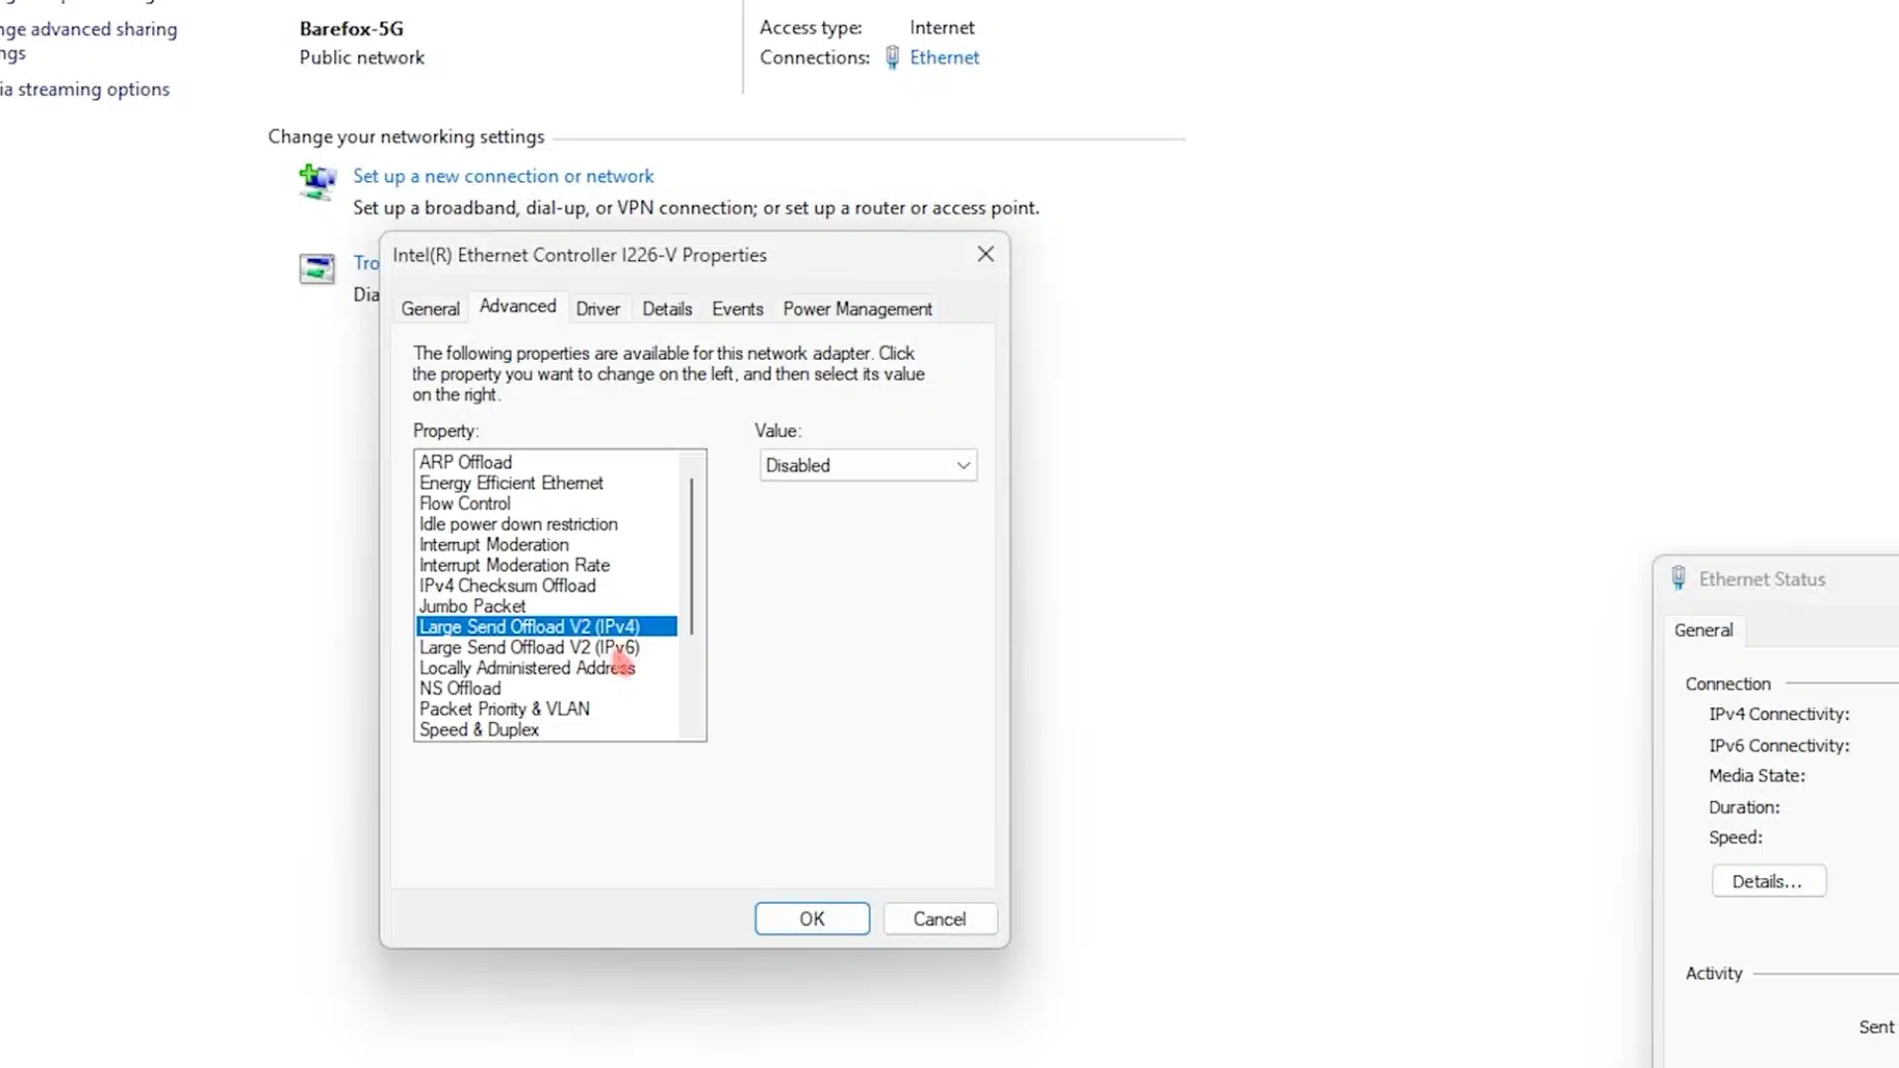Click the property list scrollbar thumb
The image size is (1899, 1068).
click(691, 556)
